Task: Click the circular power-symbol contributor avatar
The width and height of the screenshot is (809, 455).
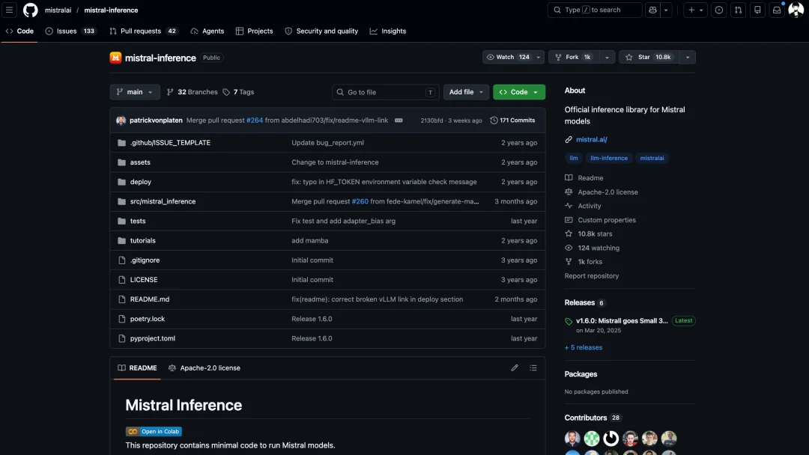Action: [x=611, y=438]
